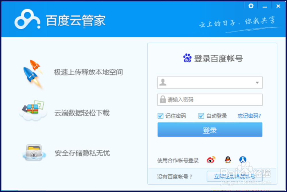The image size is (287, 192).
Task: Toggle the 记住密码 checkbox
Action: [x=160, y=116]
